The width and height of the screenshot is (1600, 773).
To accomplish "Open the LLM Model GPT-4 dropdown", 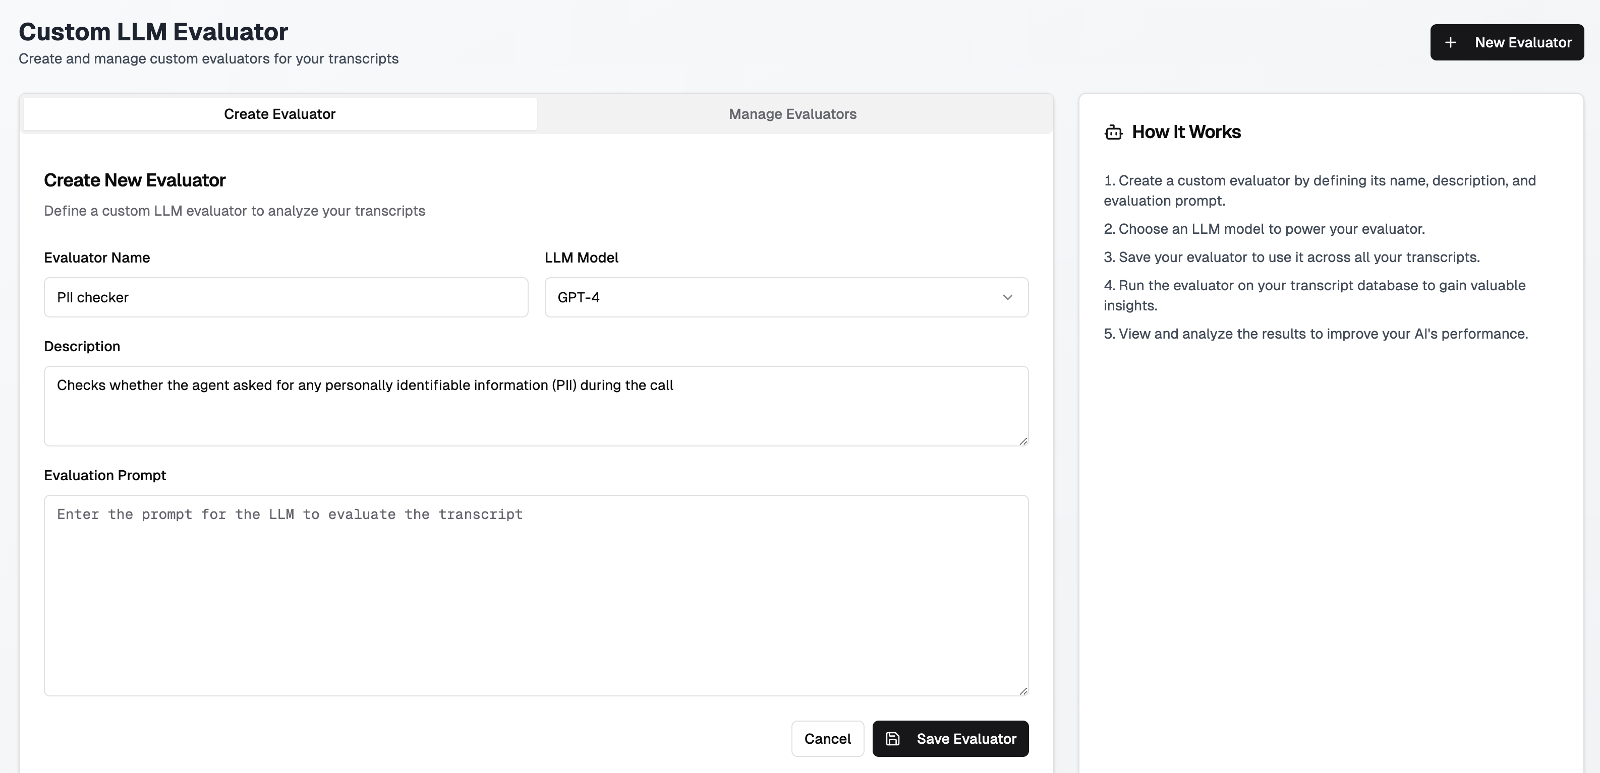I will coord(786,297).
